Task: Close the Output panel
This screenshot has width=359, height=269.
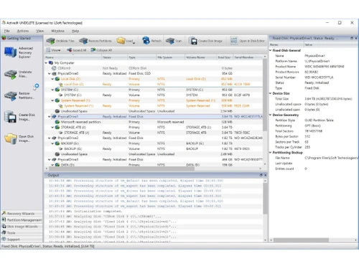Action: pos(265,175)
